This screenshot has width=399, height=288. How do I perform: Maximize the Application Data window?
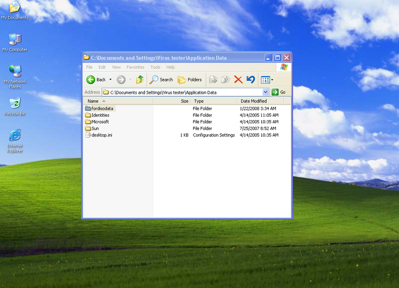click(x=277, y=58)
